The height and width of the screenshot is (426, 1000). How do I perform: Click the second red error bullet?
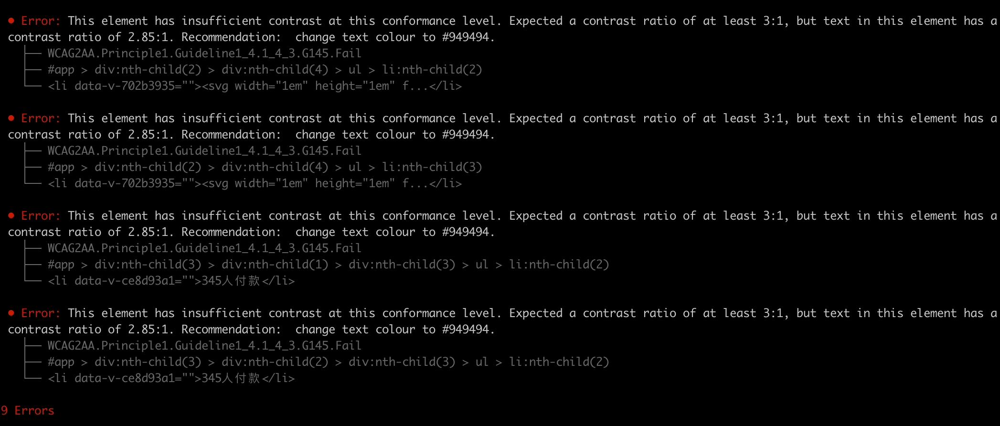[11, 118]
